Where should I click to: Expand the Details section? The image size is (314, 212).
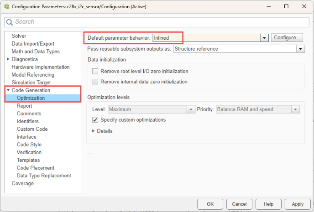click(x=94, y=131)
